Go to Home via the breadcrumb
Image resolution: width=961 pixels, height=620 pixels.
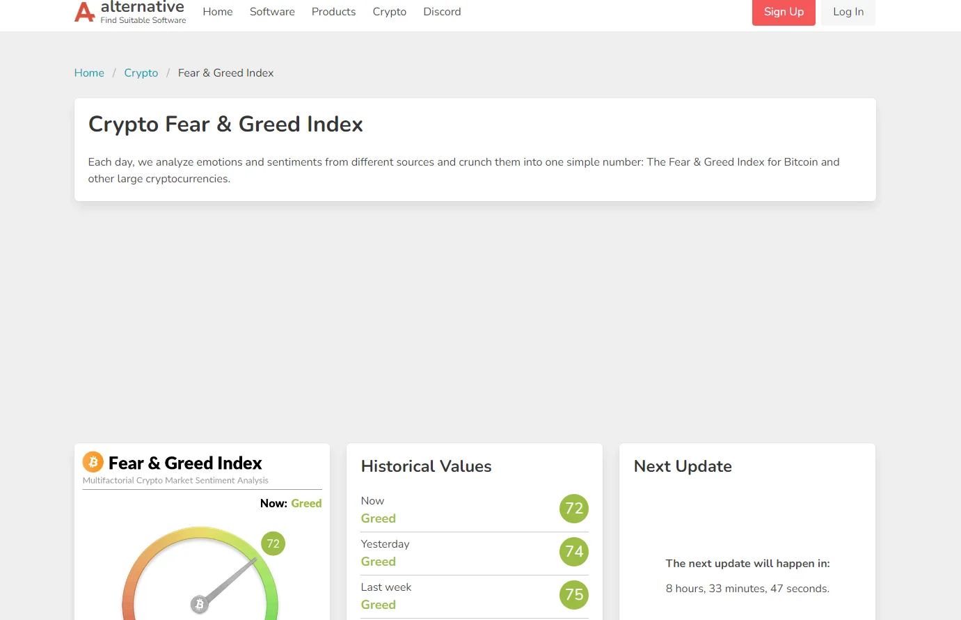tap(89, 73)
